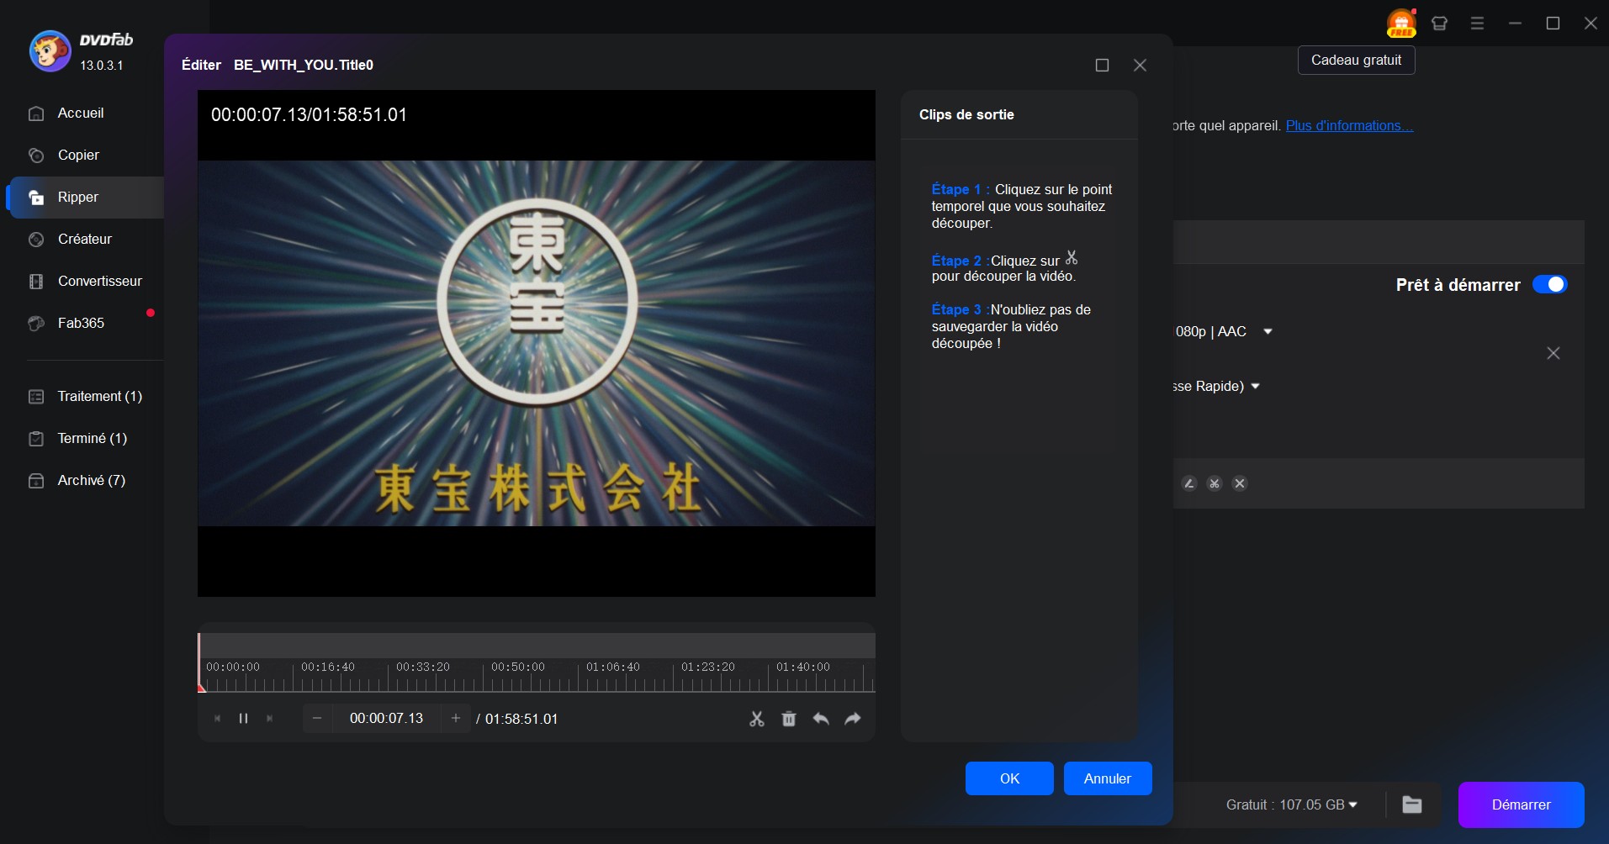The height and width of the screenshot is (844, 1609).
Task: Toggle the Prêt à démarrer switch
Action: (1549, 284)
